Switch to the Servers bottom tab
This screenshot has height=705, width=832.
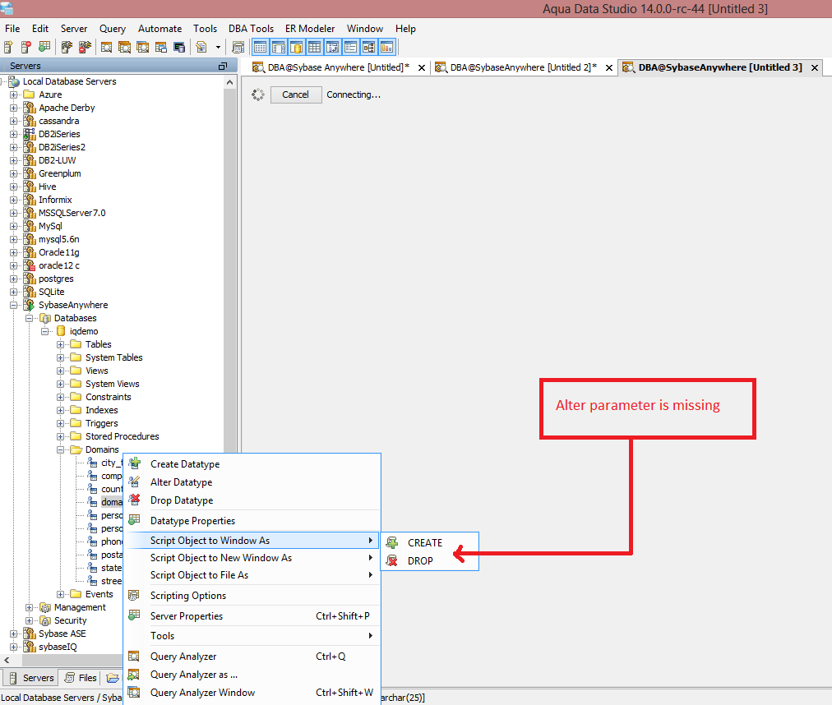tap(30, 677)
